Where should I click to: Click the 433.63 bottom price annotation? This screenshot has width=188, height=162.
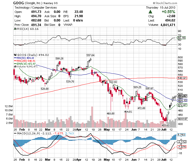click(x=165, y=125)
